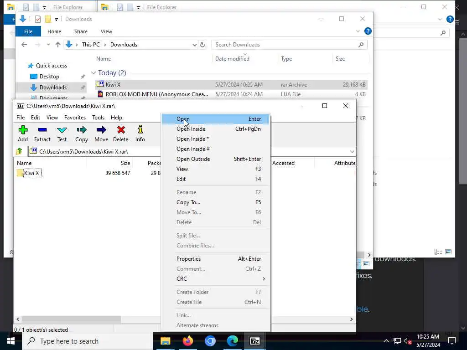Open Downloads in navigation pane
The image size is (467, 350).
coord(53,87)
